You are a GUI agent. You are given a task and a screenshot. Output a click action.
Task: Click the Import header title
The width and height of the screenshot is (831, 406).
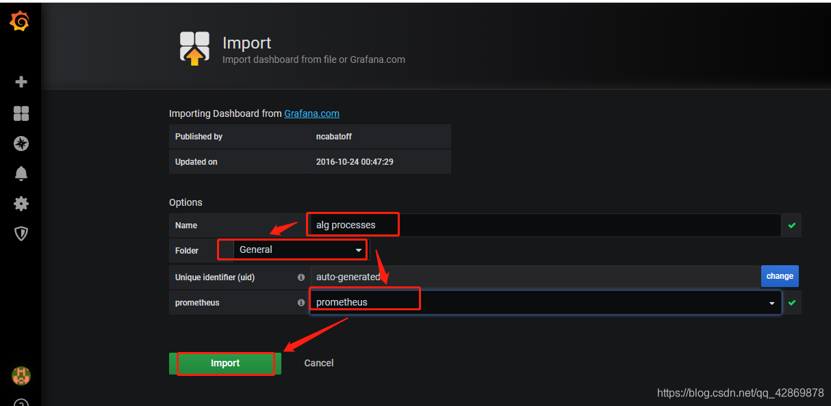[x=246, y=42]
